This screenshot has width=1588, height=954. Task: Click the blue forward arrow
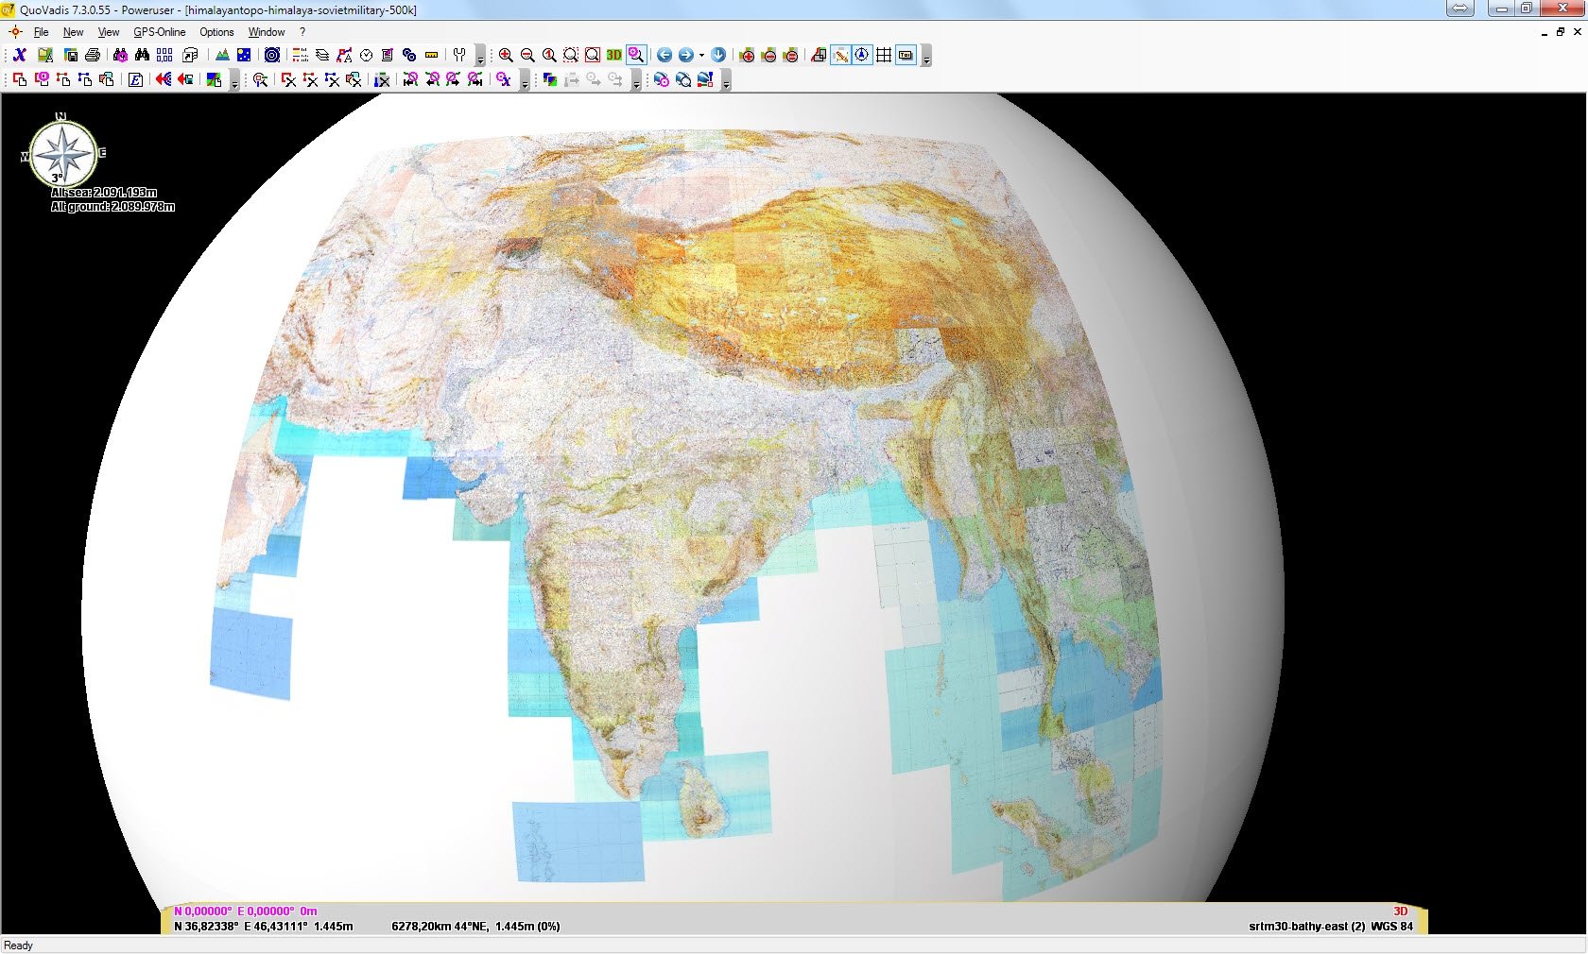pos(686,55)
